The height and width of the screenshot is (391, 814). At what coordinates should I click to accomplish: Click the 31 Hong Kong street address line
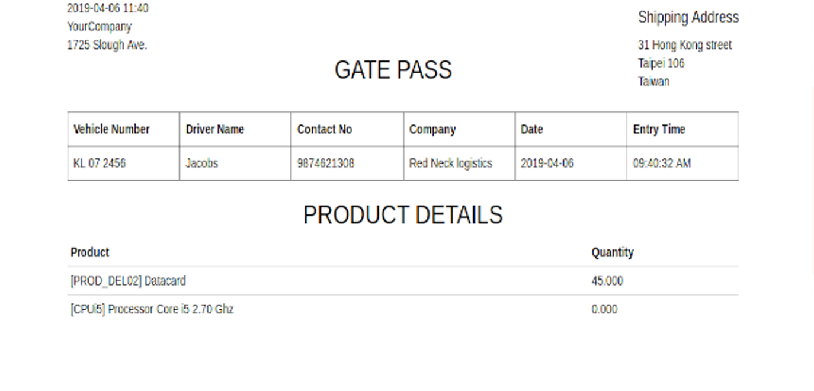[x=685, y=45]
